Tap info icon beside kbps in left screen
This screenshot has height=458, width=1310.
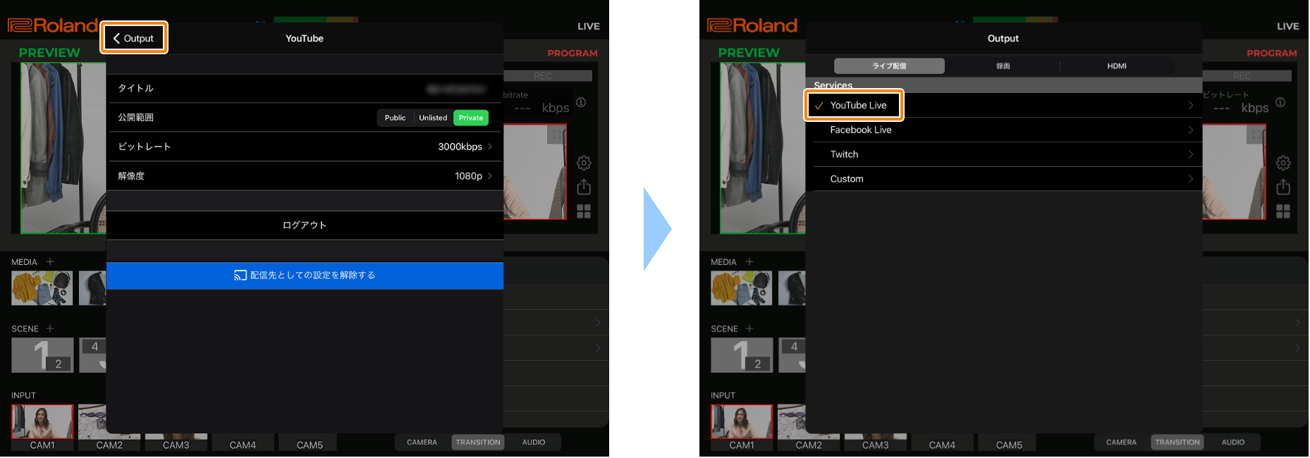click(581, 102)
